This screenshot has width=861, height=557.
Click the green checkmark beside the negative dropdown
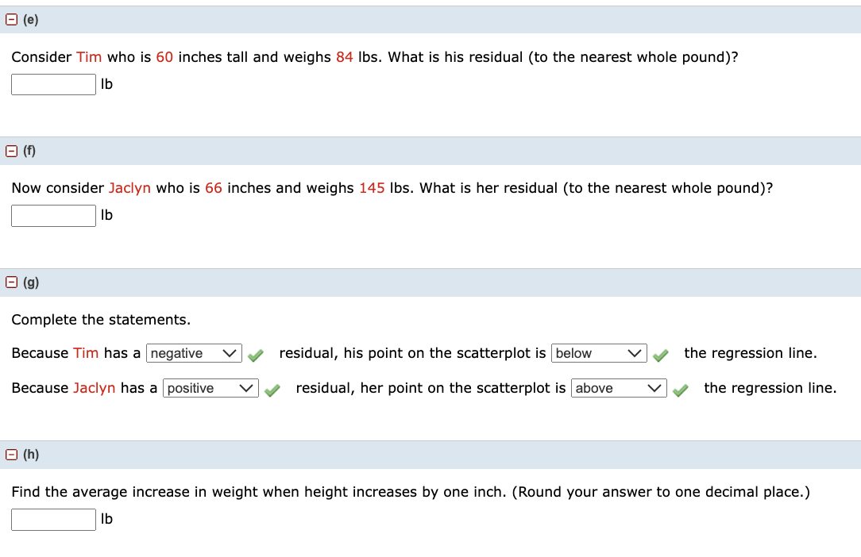[x=255, y=355]
